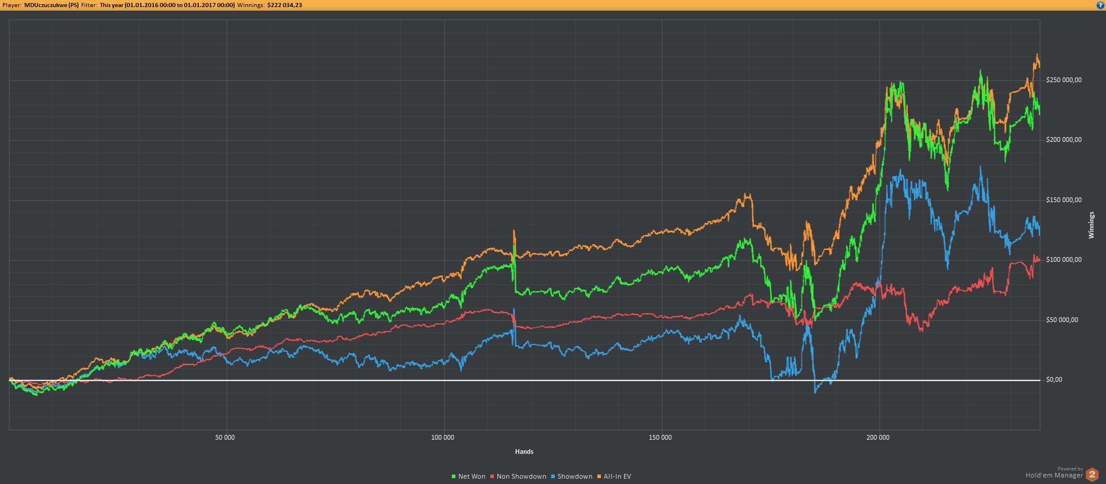Click the 100 000 hands axis tick label
The width and height of the screenshot is (1106, 484).
(x=442, y=437)
